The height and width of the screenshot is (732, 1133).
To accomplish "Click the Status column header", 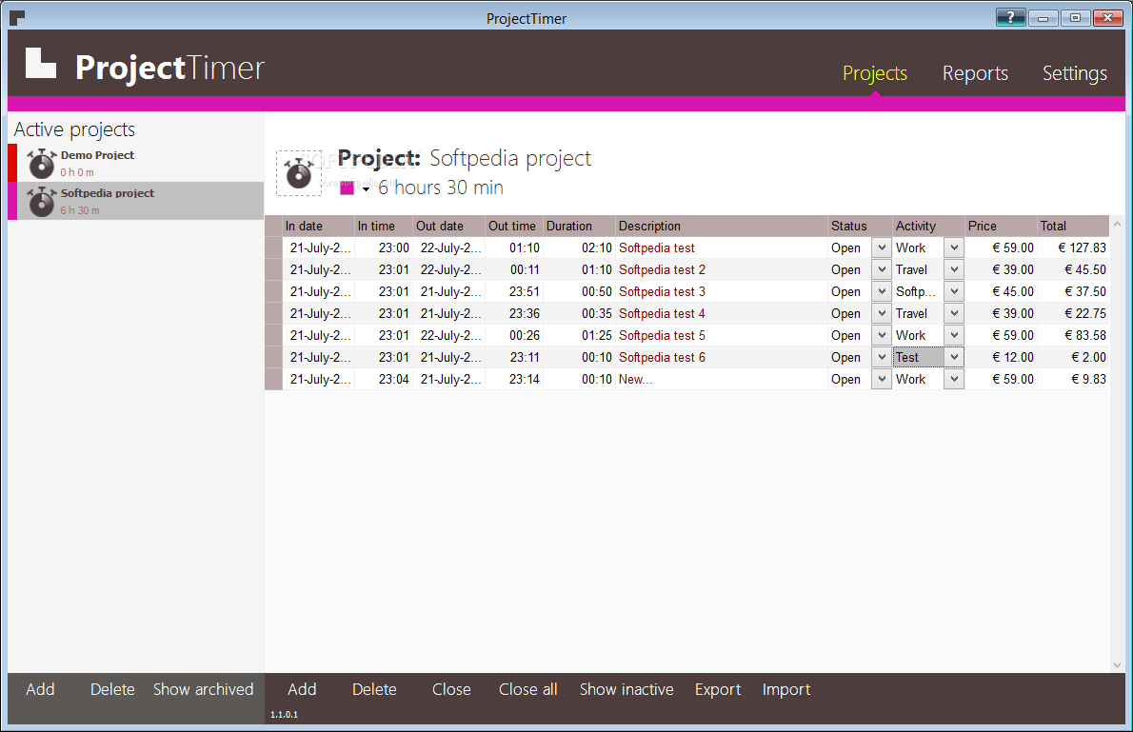I will tap(860, 226).
